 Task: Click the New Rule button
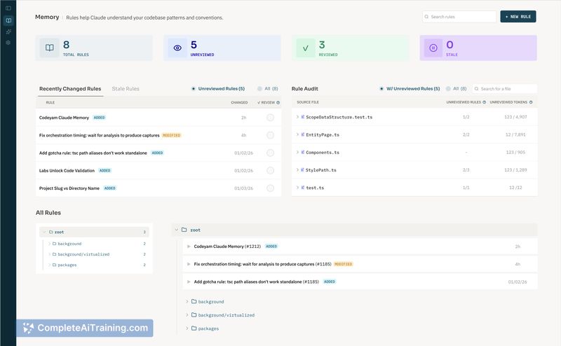[x=518, y=16]
